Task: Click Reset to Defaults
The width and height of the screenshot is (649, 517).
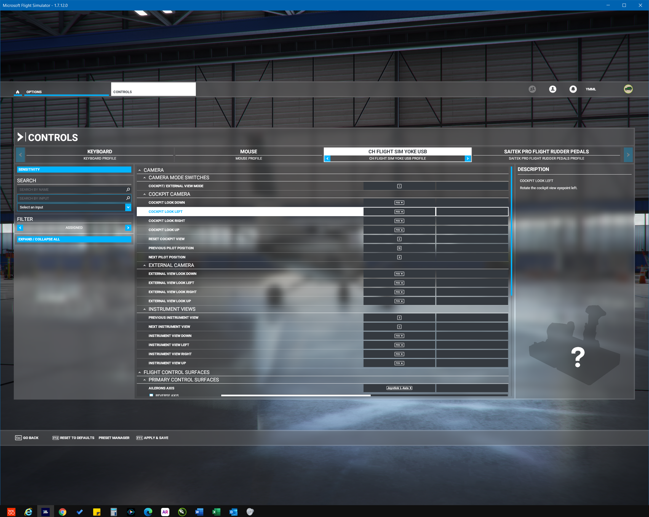Action: [x=73, y=438]
